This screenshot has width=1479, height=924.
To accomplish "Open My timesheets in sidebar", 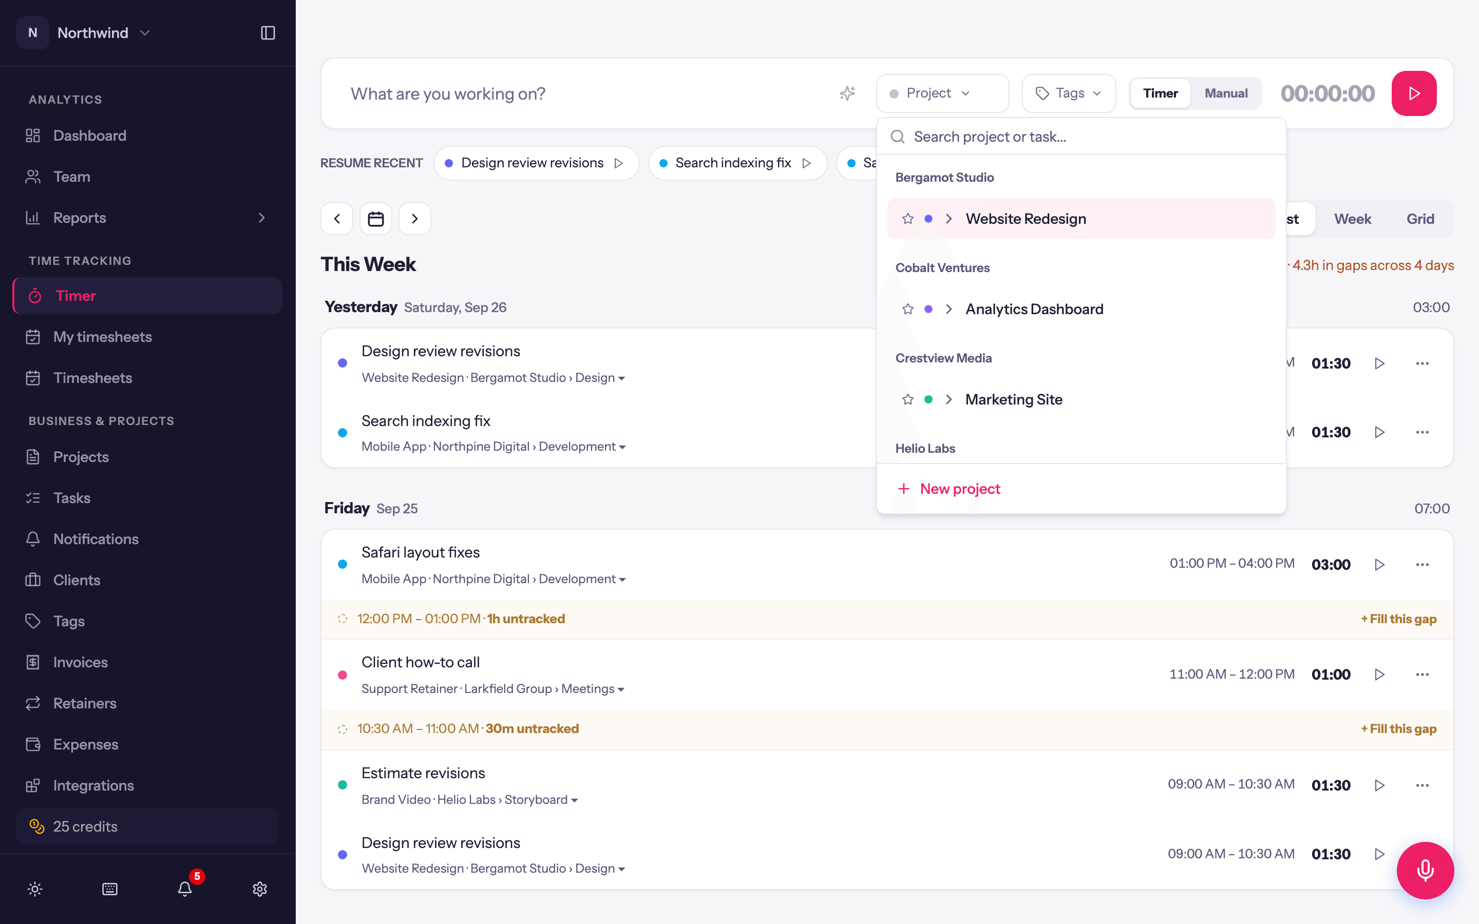I will point(147,337).
